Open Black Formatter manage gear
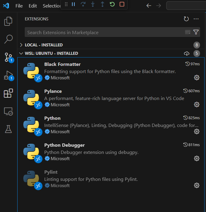 click(x=197, y=78)
